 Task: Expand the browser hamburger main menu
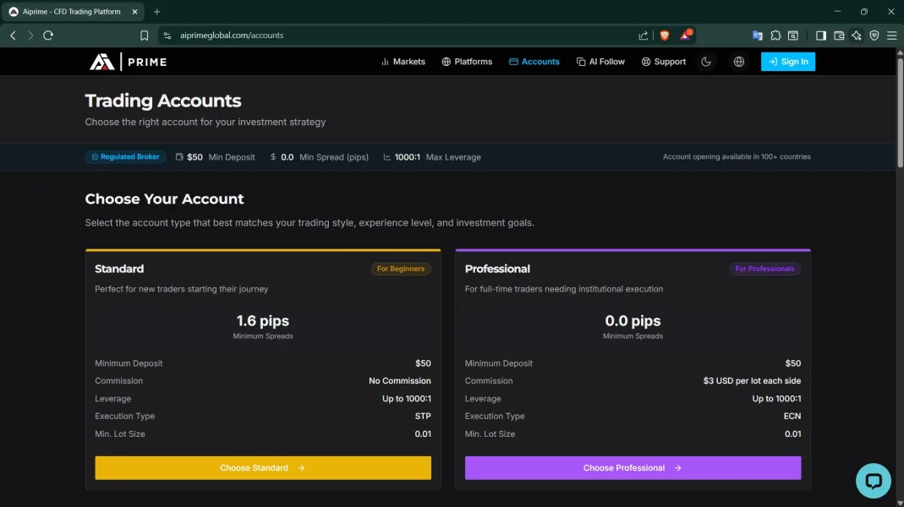[892, 35]
